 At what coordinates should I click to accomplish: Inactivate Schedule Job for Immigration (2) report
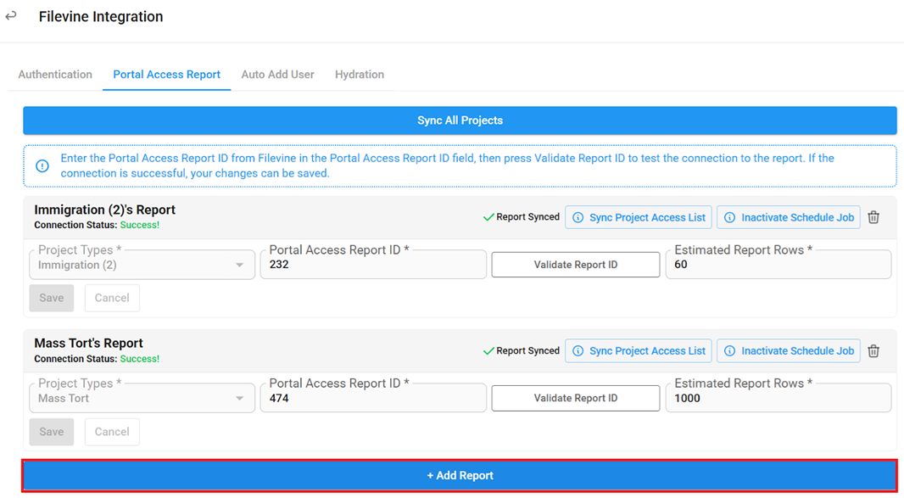pos(789,217)
